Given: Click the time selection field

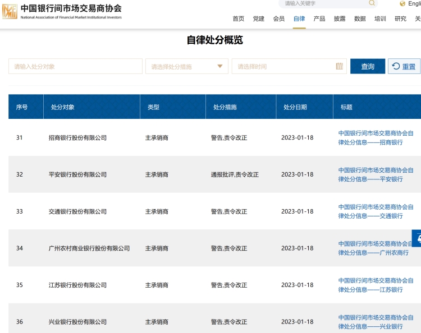Looking at the screenshot, I should 283,66.
